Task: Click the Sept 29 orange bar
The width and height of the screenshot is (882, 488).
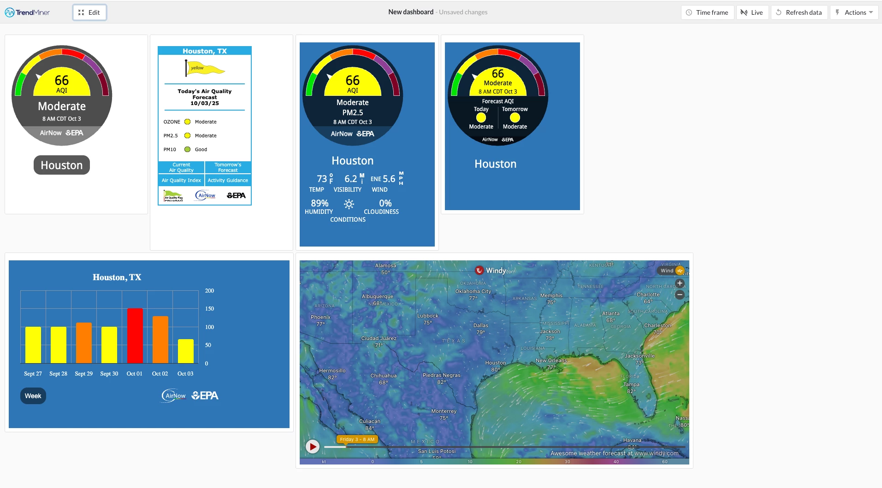Action: tap(84, 343)
